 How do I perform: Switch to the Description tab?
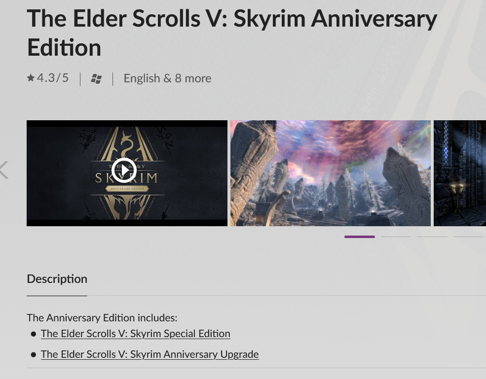(x=57, y=279)
